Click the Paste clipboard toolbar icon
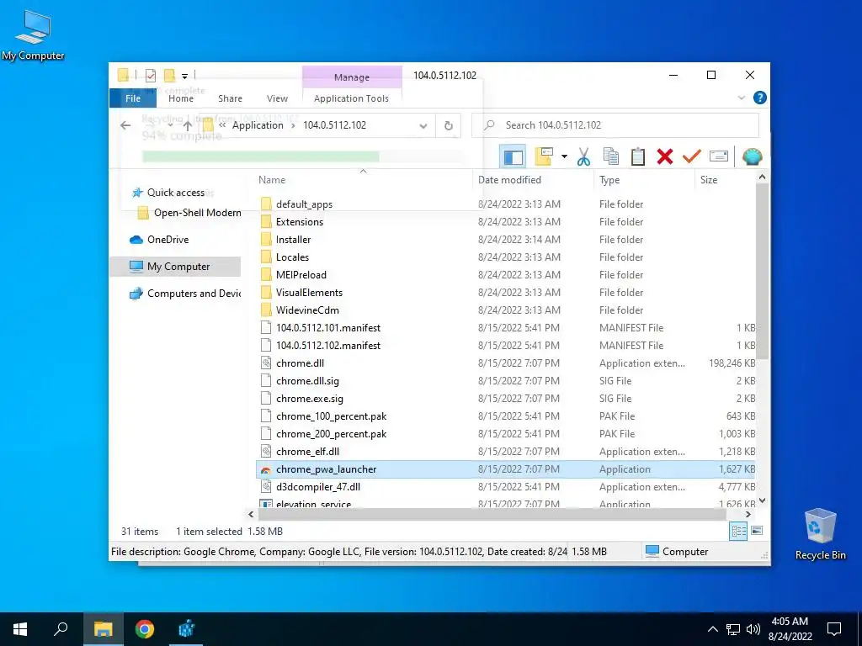Screen dimensions: 862x646 638,156
